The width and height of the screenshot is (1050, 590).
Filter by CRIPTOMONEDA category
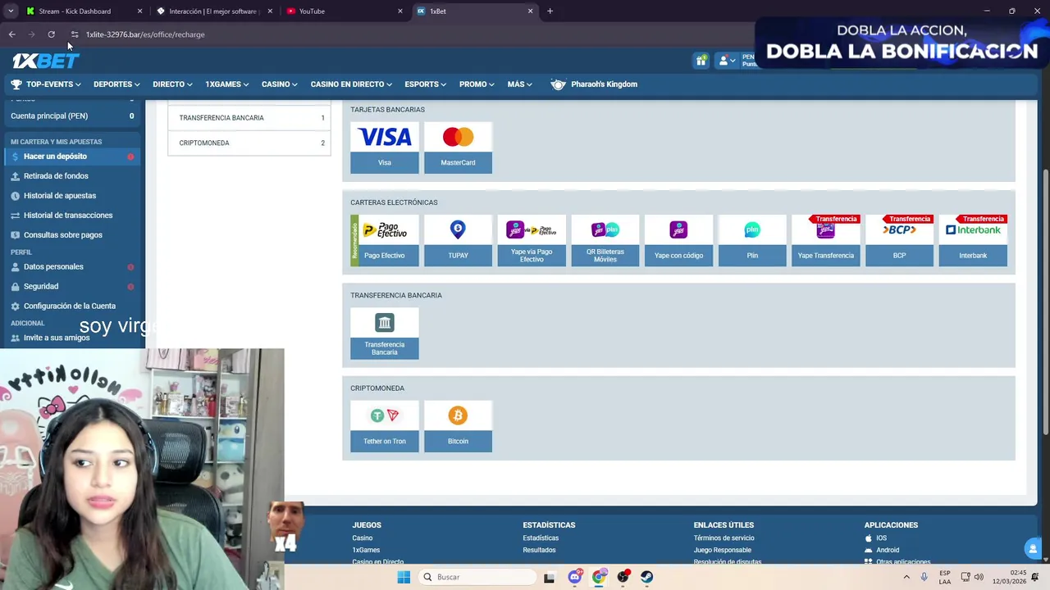point(249,143)
